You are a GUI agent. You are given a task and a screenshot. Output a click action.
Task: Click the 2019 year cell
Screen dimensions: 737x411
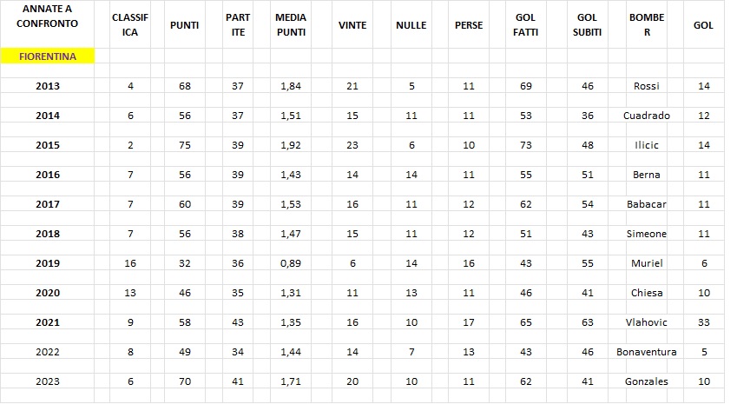tap(48, 263)
